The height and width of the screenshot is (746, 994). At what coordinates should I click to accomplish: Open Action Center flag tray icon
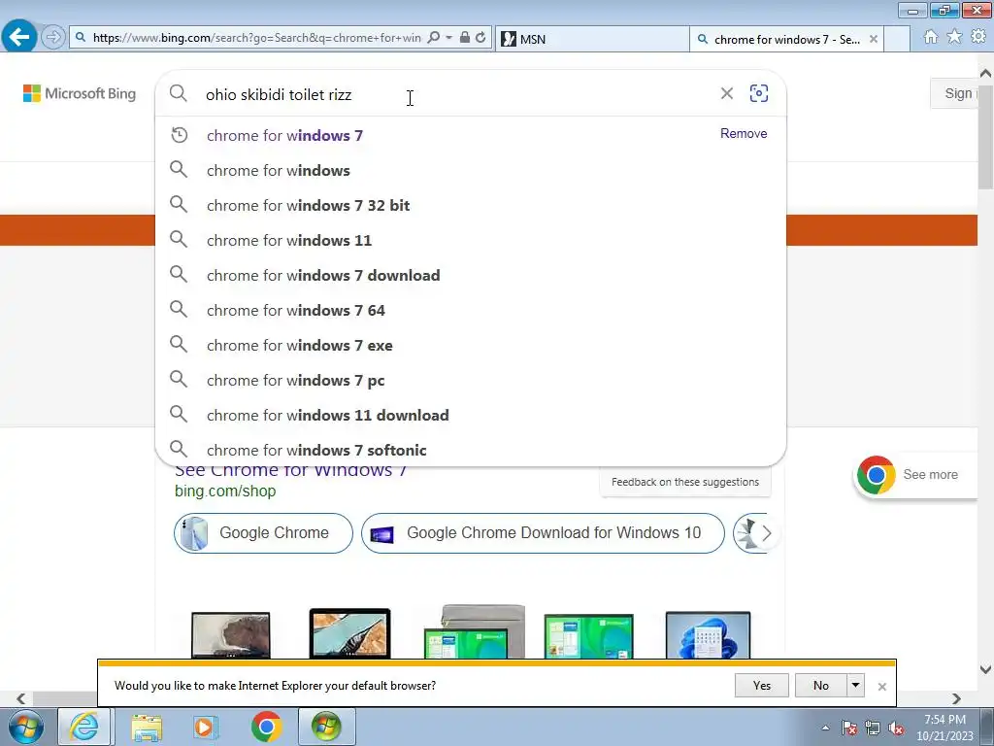[849, 728]
